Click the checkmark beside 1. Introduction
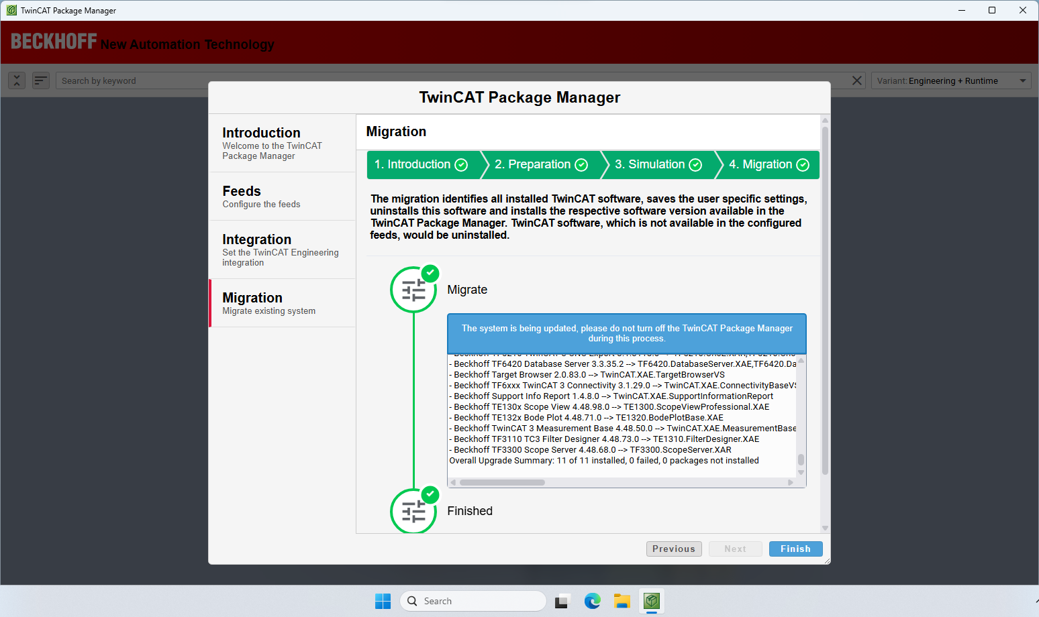 461,165
